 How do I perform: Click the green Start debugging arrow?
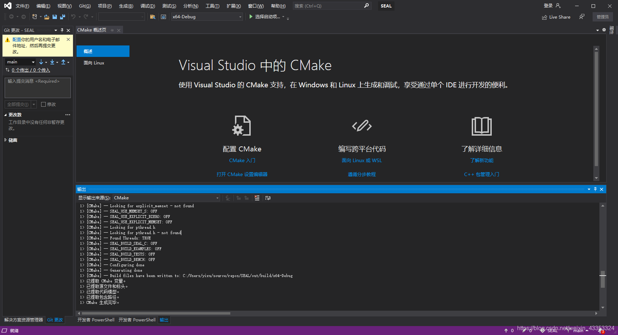(251, 16)
